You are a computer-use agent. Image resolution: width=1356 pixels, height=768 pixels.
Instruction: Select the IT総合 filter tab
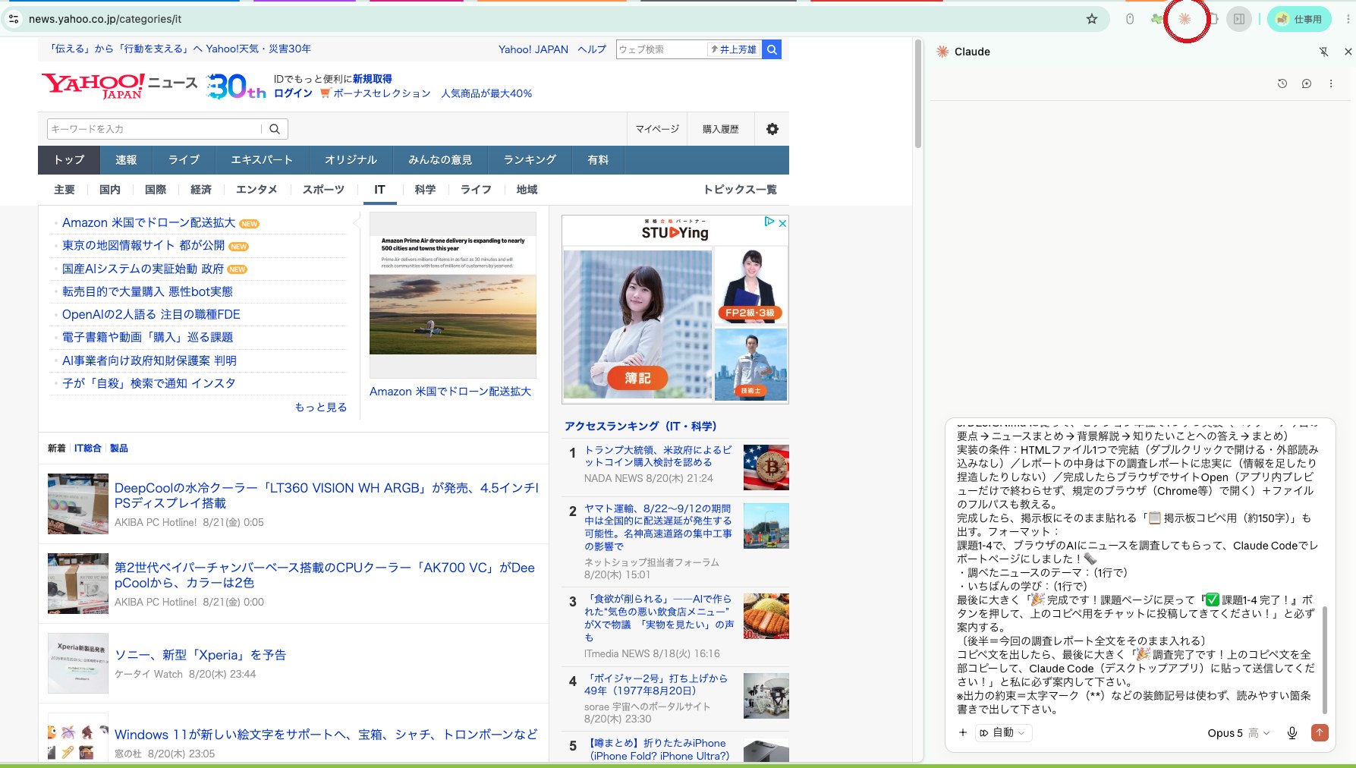[x=87, y=449]
